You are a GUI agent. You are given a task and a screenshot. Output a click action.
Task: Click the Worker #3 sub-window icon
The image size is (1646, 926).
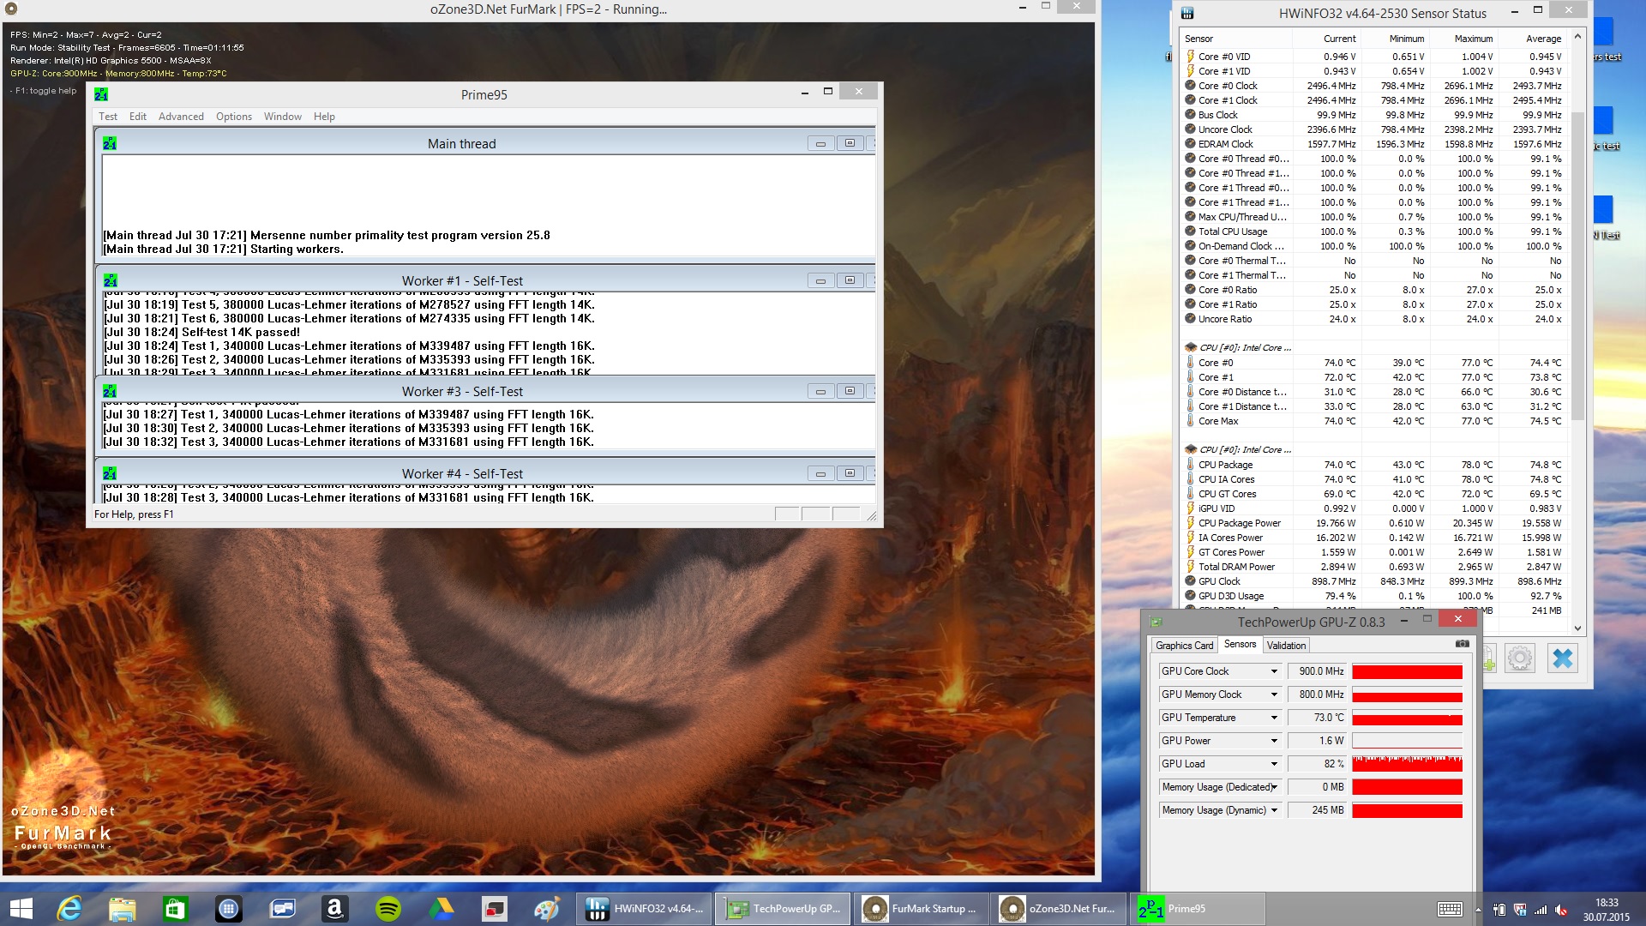click(x=110, y=391)
